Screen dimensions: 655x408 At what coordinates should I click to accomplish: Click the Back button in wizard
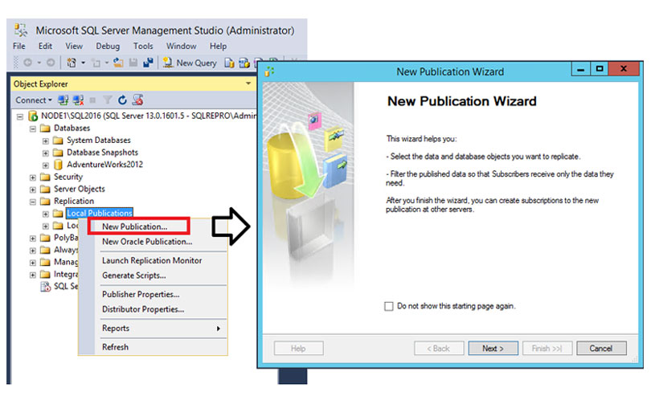[x=439, y=349]
